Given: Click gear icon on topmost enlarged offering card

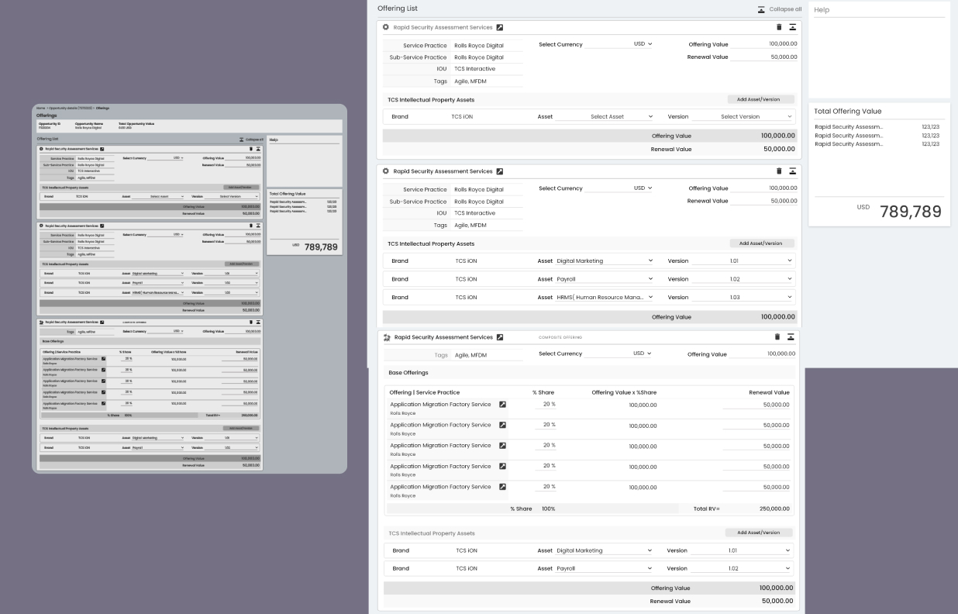Looking at the screenshot, I should 386,27.
